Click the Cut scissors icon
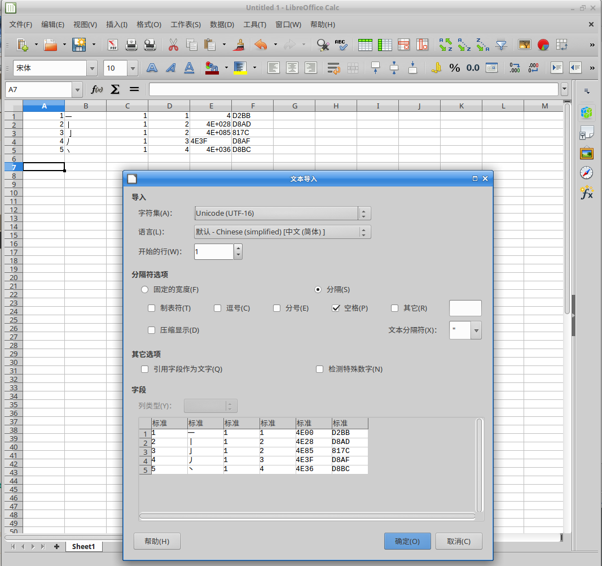Image resolution: width=602 pixels, height=566 pixels. (173, 45)
